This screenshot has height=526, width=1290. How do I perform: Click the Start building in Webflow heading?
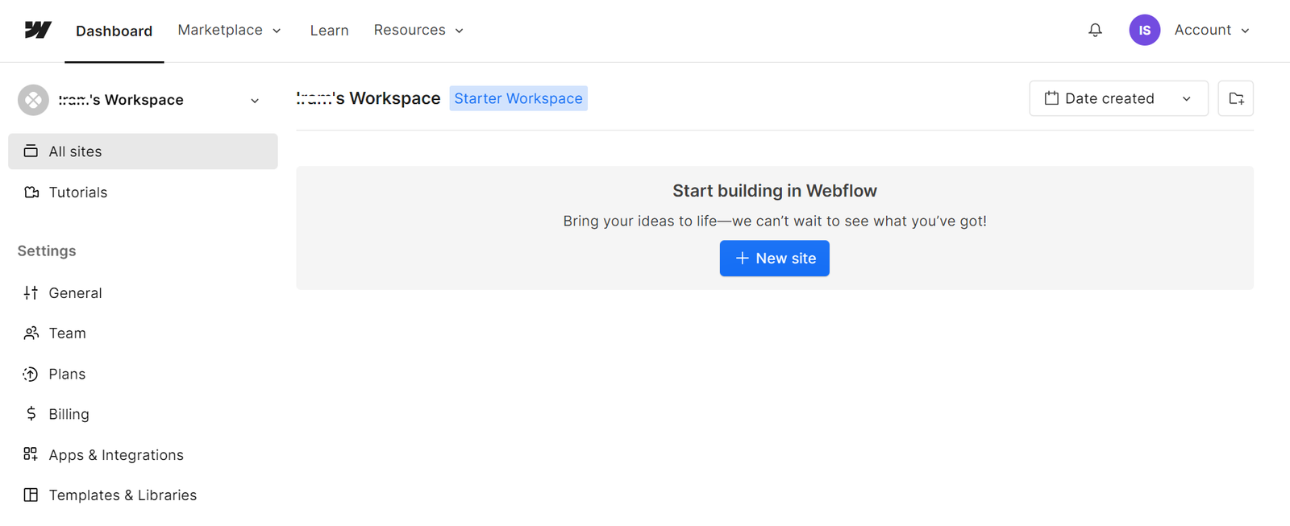tap(775, 191)
